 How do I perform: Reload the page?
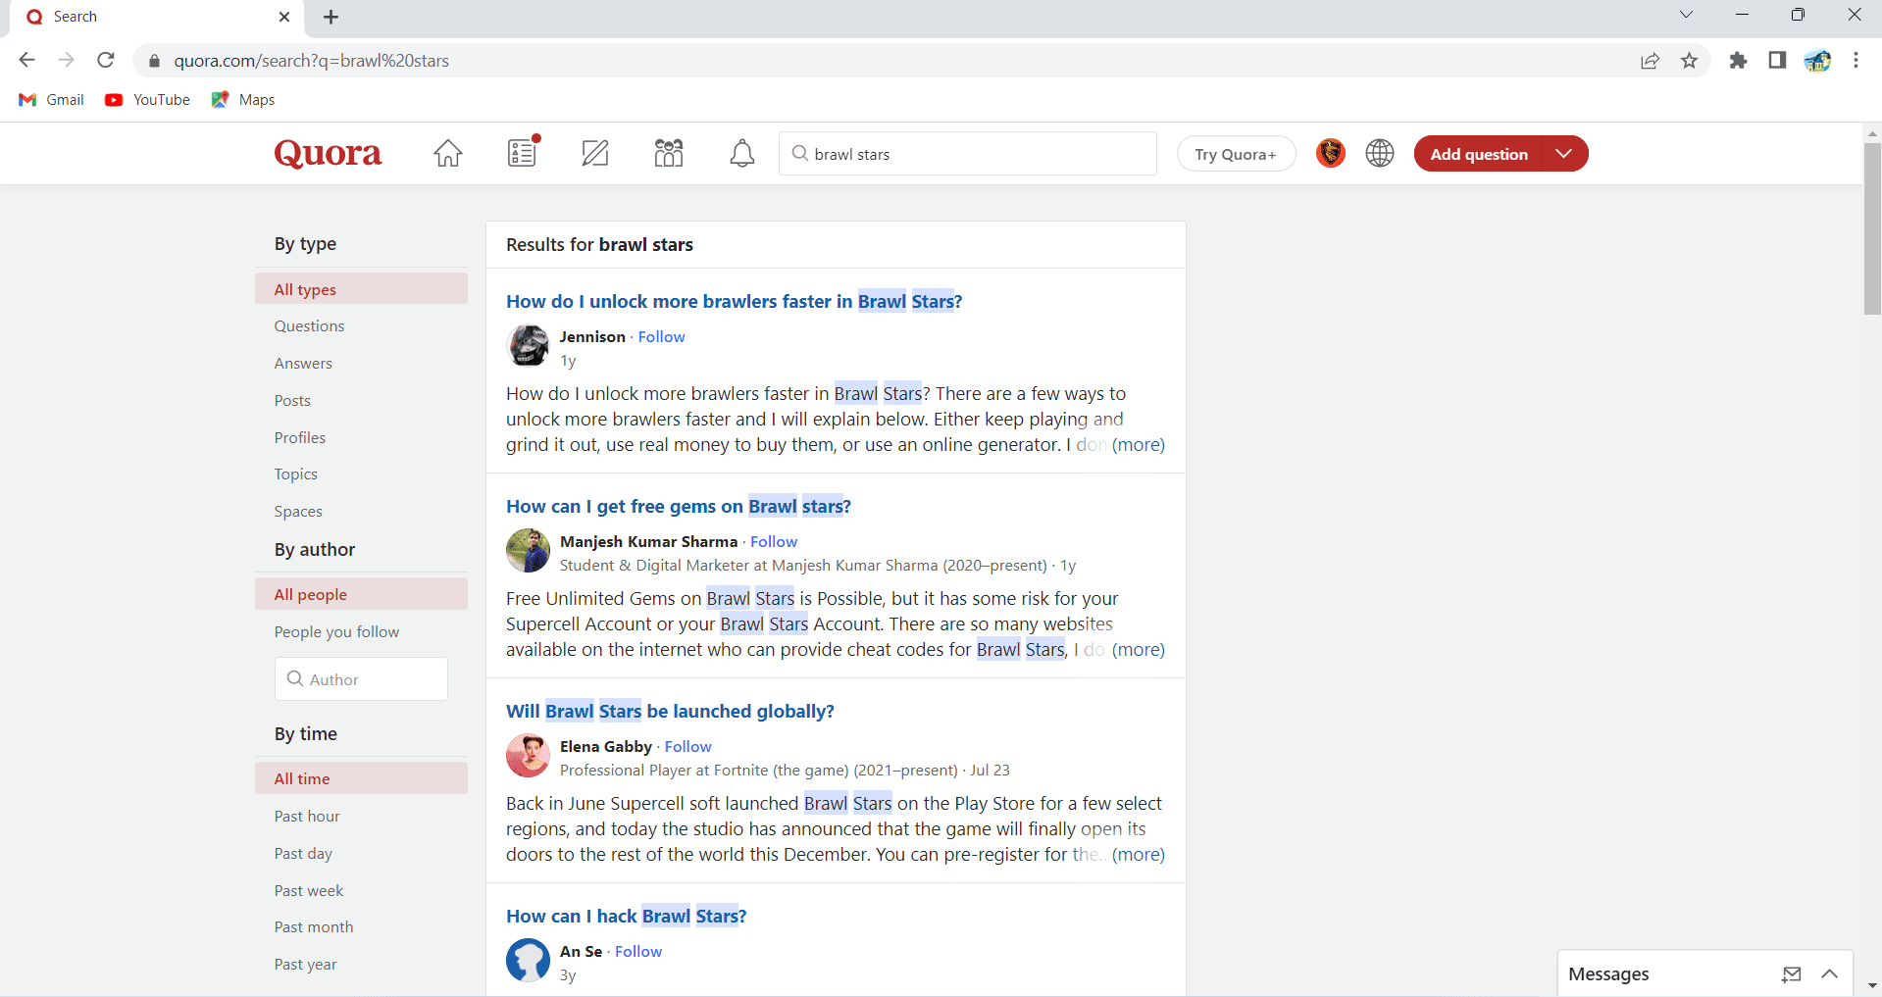[x=106, y=60]
